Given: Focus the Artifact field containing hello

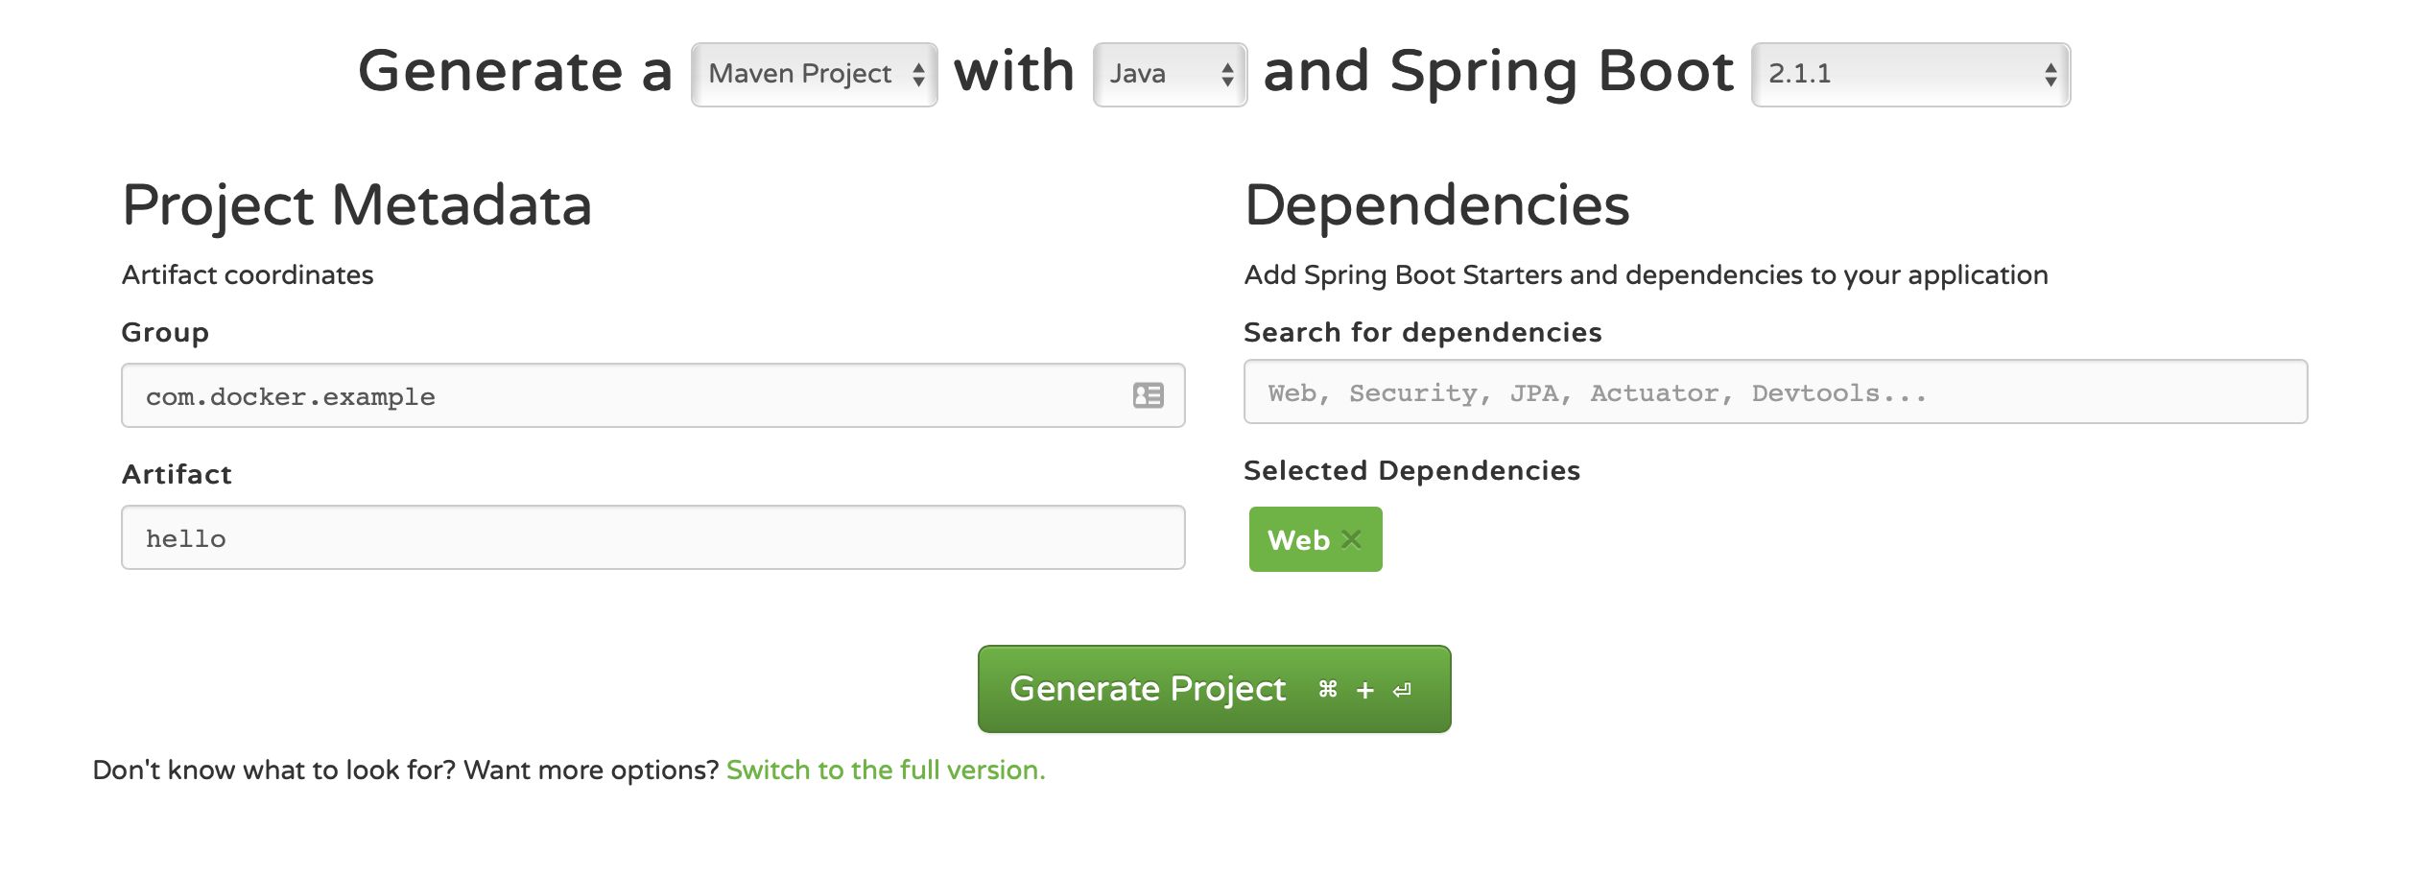Looking at the screenshot, I should 652,537.
